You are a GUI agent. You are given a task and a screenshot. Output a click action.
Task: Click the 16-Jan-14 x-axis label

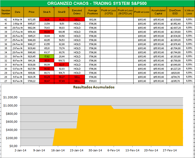coord(58,150)
